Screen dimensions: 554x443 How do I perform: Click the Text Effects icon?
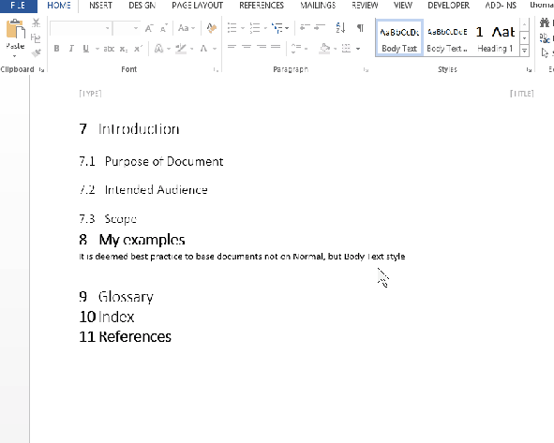point(158,49)
